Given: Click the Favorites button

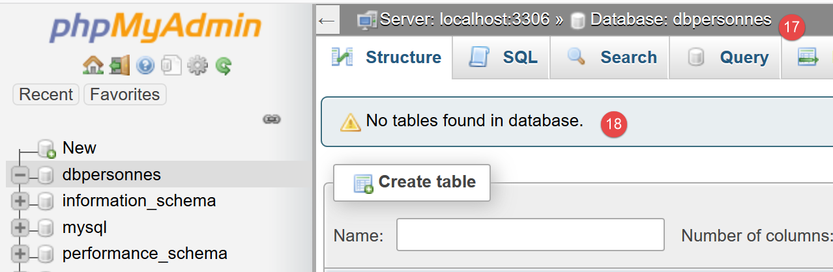Looking at the screenshot, I should coord(124,95).
